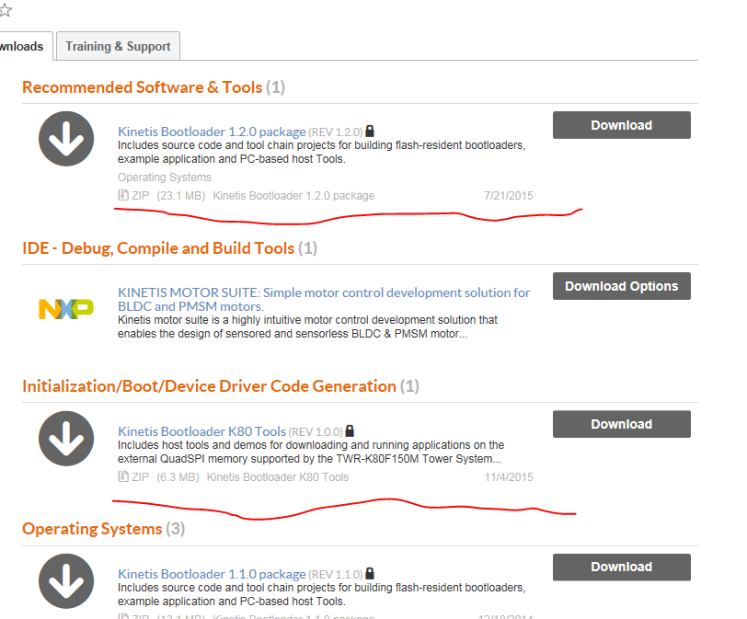
Task: Click the (6.3 MB) file size text
Action: coord(178,477)
